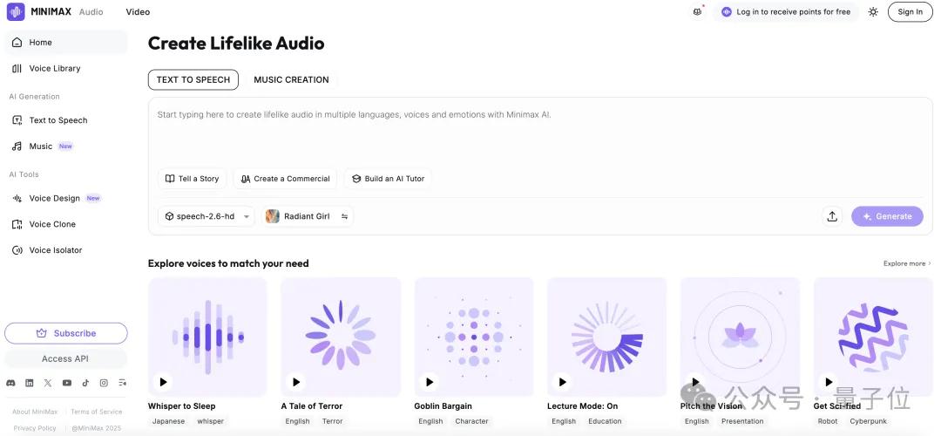941x436 pixels.
Task: Toggle the light/dark theme sun icon
Action: pyautogui.click(x=873, y=12)
